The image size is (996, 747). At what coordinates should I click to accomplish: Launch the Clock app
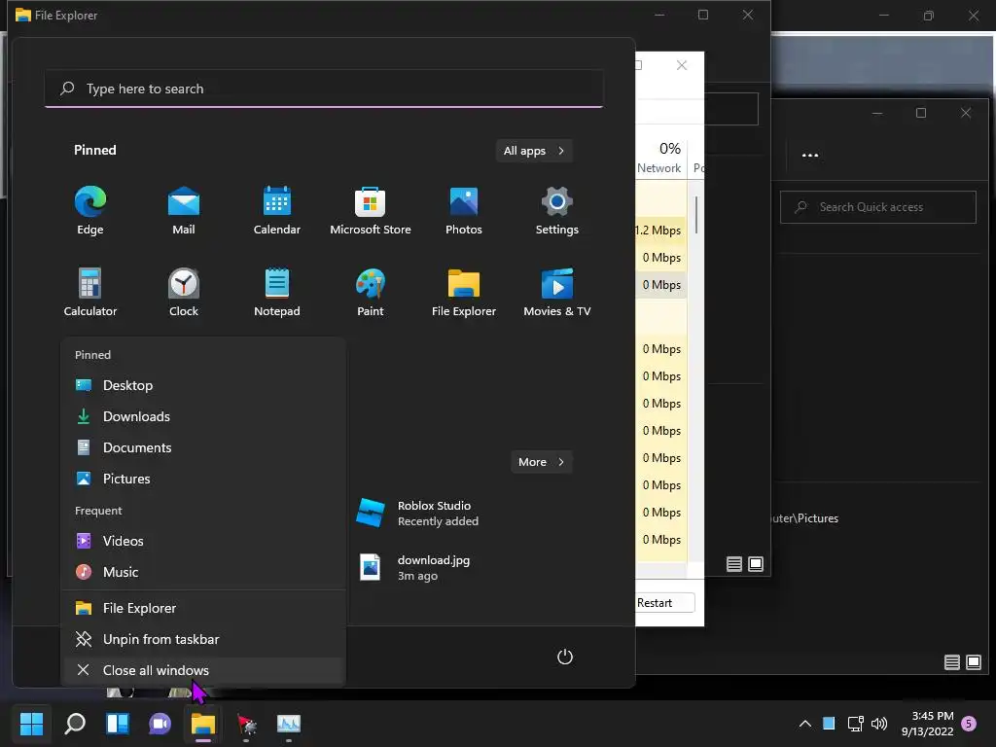(x=184, y=292)
